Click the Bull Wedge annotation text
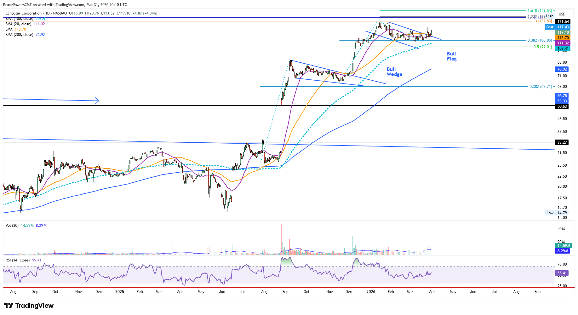 (x=394, y=72)
